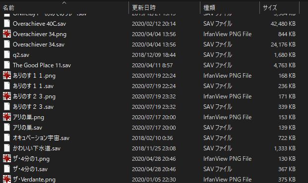Select file icon of ザ・4分の1.sav
The height and width of the screenshot is (183, 308).
point(7,169)
